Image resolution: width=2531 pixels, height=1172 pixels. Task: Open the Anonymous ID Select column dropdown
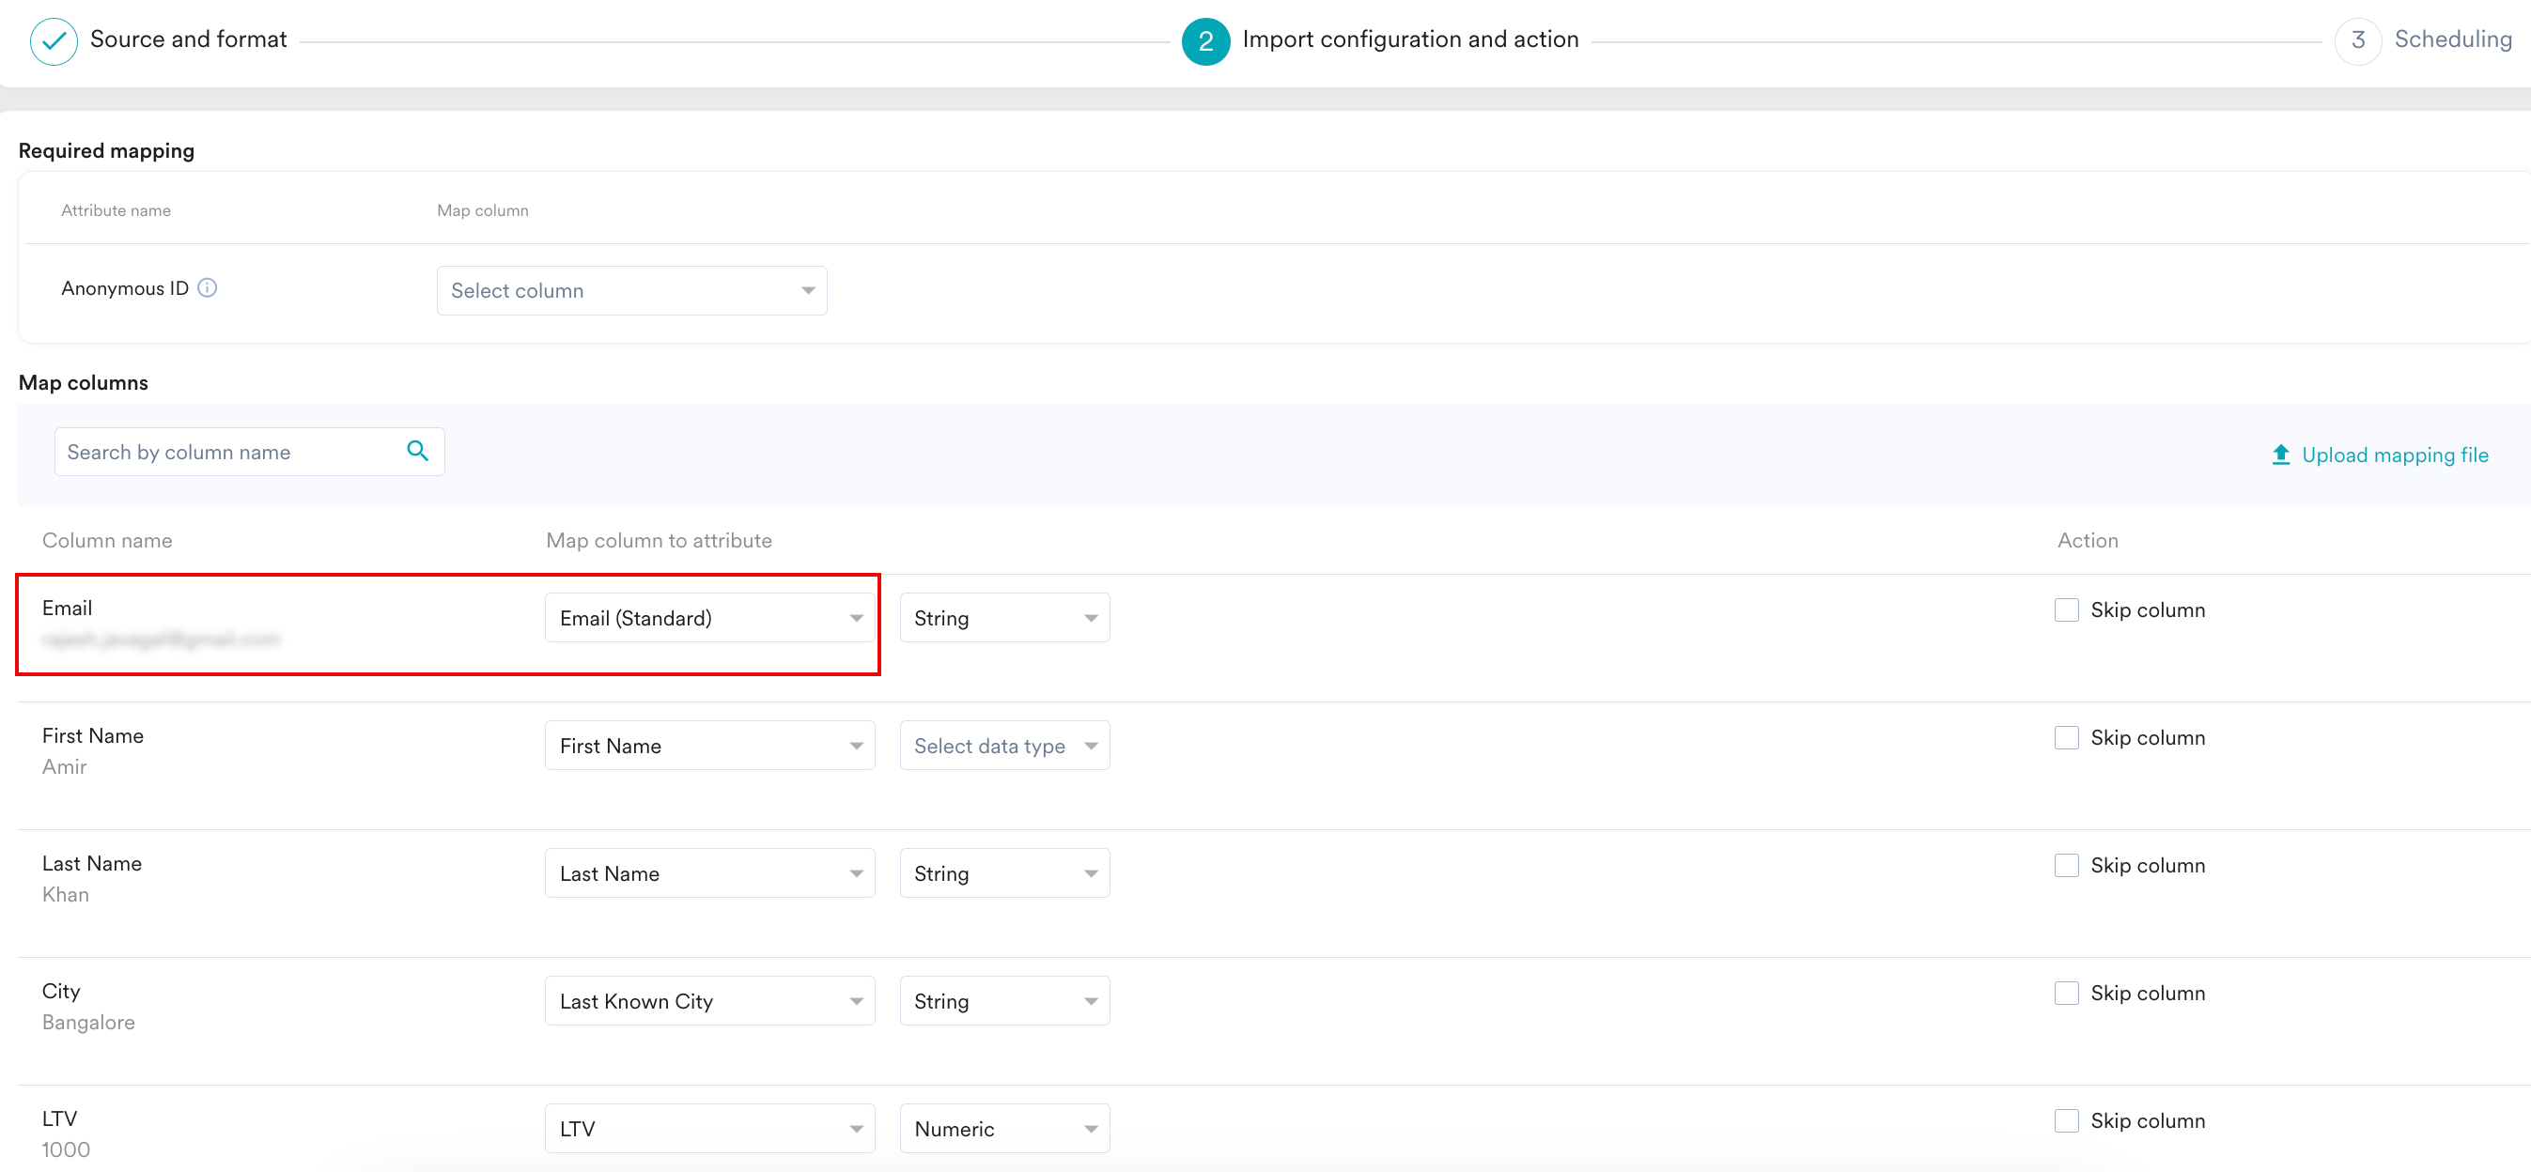pyautogui.click(x=630, y=291)
